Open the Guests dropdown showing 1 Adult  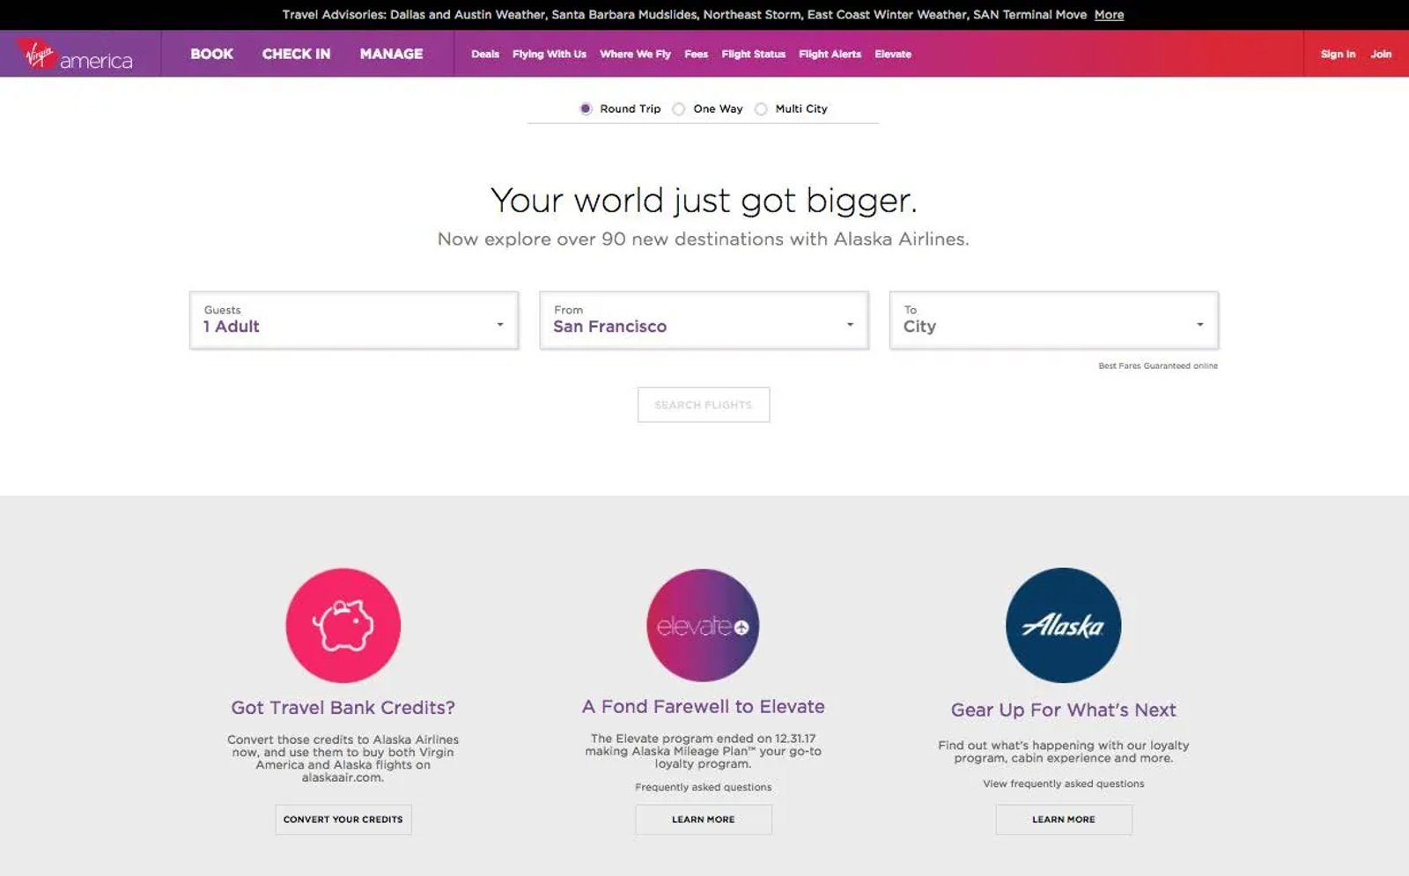[354, 320]
